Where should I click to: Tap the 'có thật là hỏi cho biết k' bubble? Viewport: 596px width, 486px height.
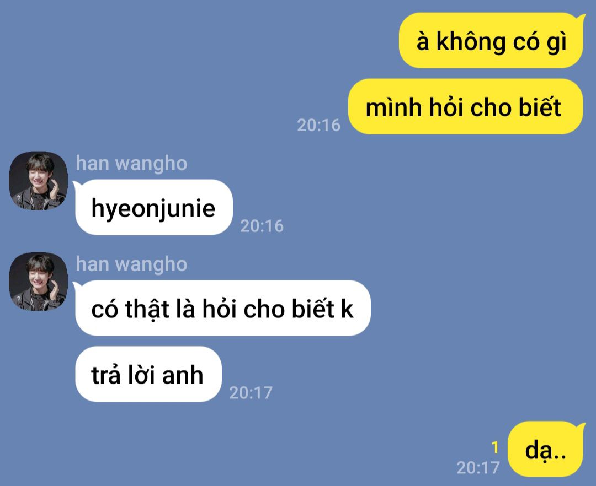(222, 307)
